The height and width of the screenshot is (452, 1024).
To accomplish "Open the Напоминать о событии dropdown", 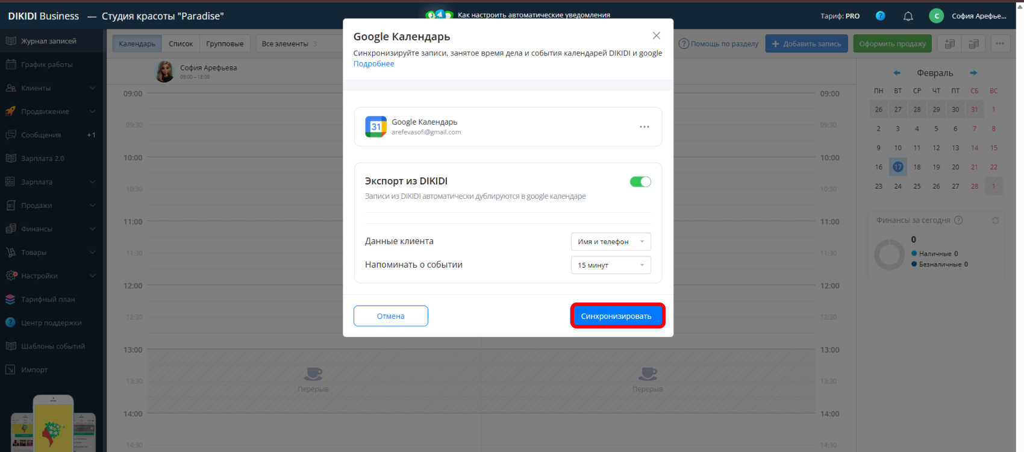I will click(611, 265).
